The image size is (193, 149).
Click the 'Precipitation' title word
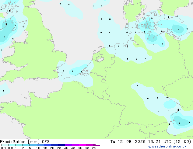pyautogui.click(x=13, y=142)
